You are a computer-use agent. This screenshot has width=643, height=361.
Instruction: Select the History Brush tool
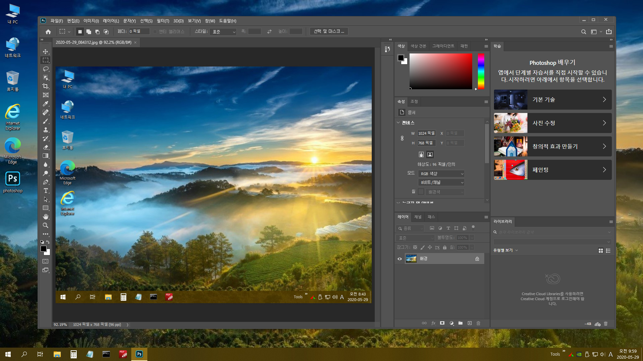pyautogui.click(x=46, y=138)
